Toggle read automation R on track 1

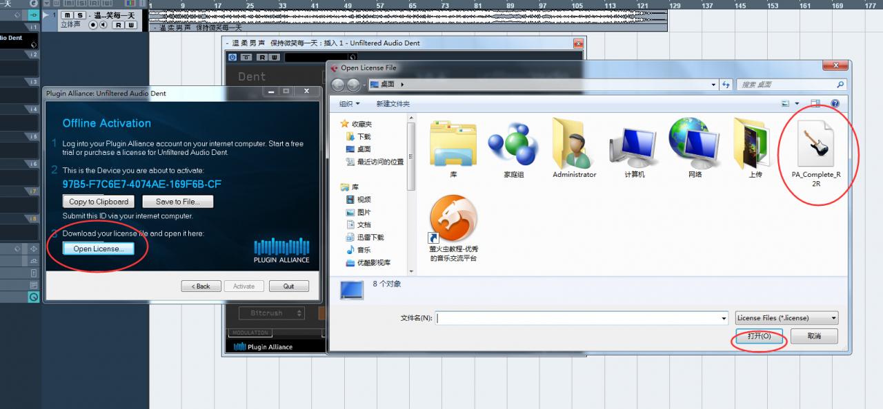[x=118, y=25]
